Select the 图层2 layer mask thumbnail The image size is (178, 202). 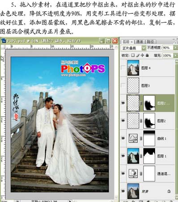coord(149,121)
